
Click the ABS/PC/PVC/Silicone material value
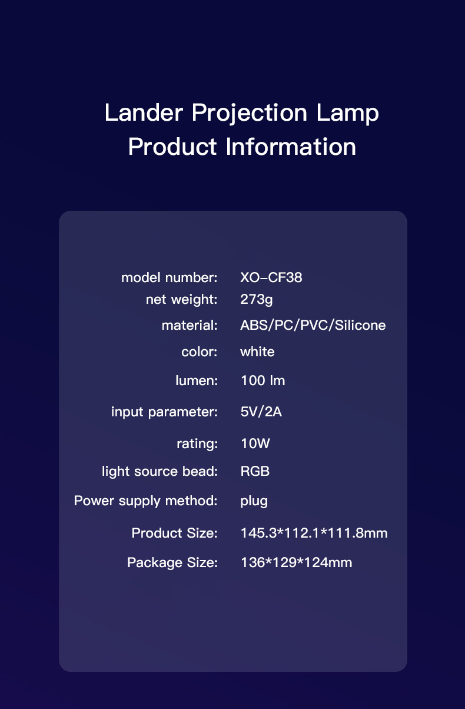[x=313, y=325]
